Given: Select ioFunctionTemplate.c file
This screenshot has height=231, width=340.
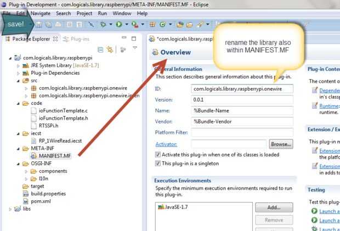Looking at the screenshot, I should (x=63, y=111).
